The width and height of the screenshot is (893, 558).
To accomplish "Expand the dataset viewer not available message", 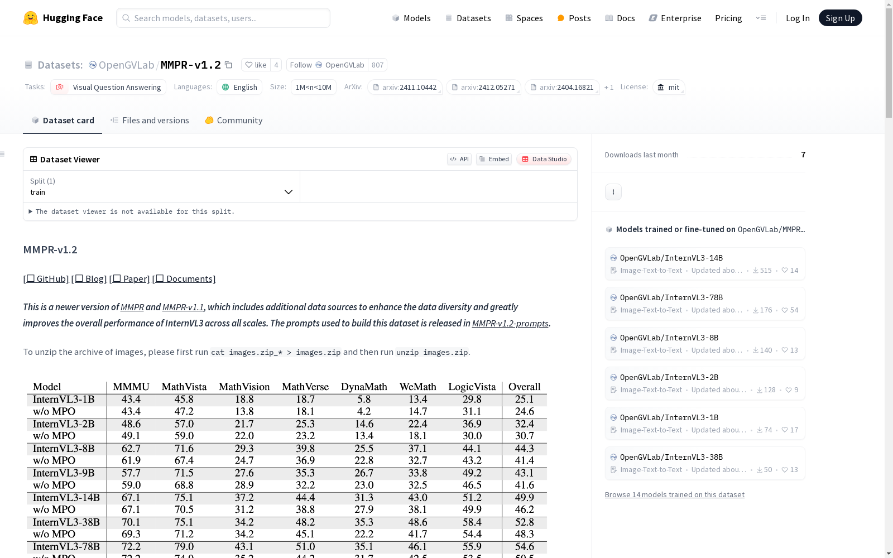I will point(132,211).
